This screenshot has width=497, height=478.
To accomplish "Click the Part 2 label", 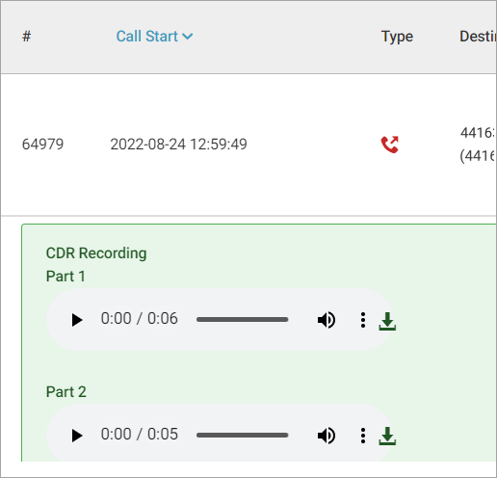I will click(x=66, y=392).
